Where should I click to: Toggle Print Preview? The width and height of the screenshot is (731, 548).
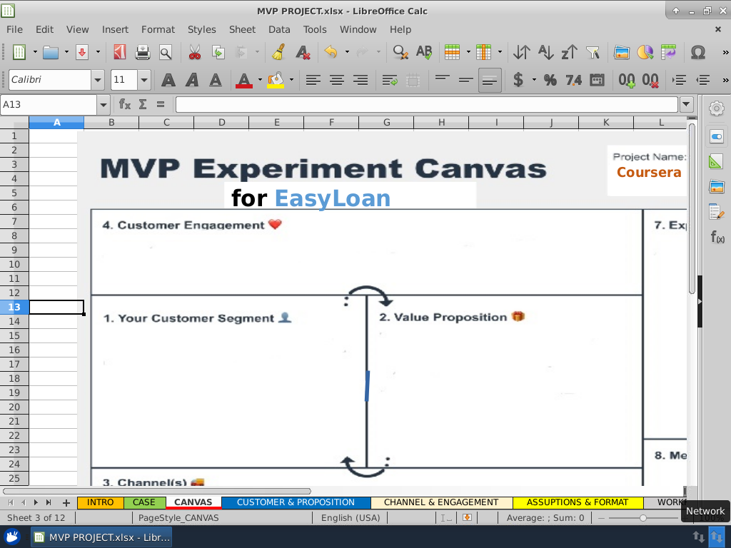tap(166, 52)
